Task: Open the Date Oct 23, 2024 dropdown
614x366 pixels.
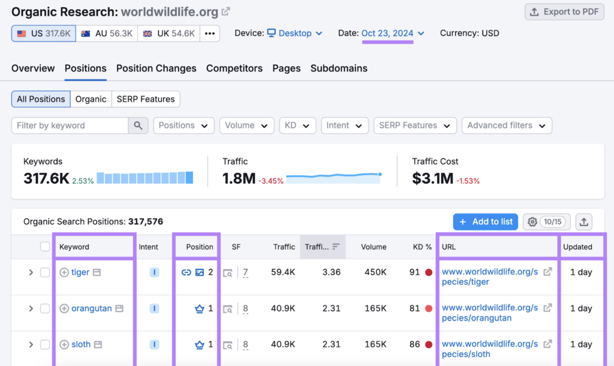Action: tap(393, 34)
